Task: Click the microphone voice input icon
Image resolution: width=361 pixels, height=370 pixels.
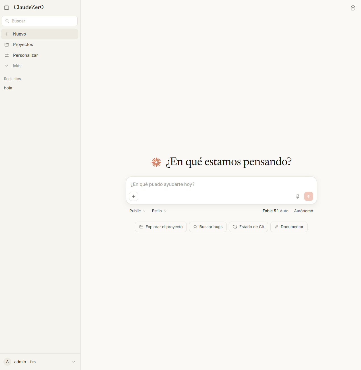Action: click(x=298, y=196)
